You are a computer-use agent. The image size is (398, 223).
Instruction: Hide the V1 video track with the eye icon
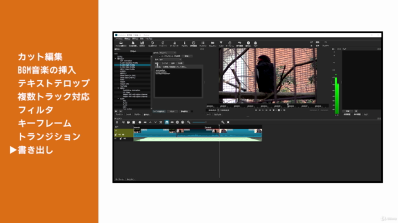123,135
